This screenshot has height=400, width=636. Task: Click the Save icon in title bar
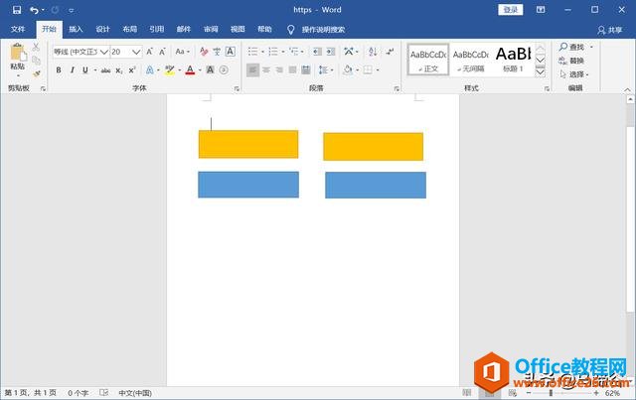(17, 9)
